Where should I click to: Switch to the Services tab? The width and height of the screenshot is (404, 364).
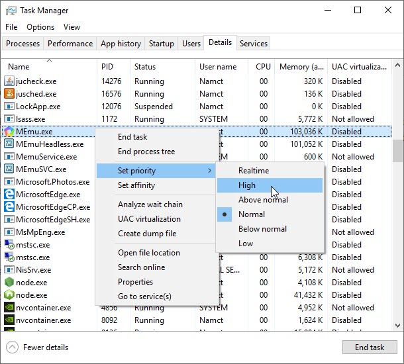click(x=254, y=44)
